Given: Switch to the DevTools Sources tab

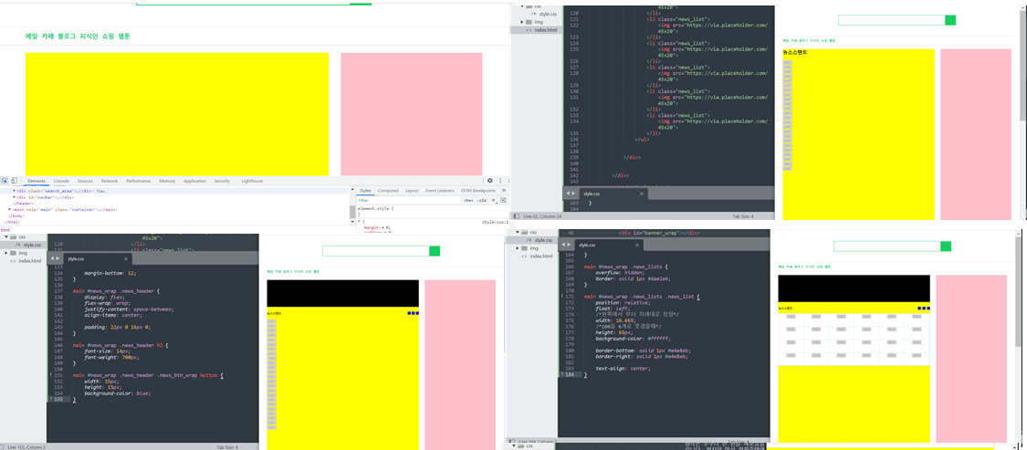Looking at the screenshot, I should click(x=85, y=181).
